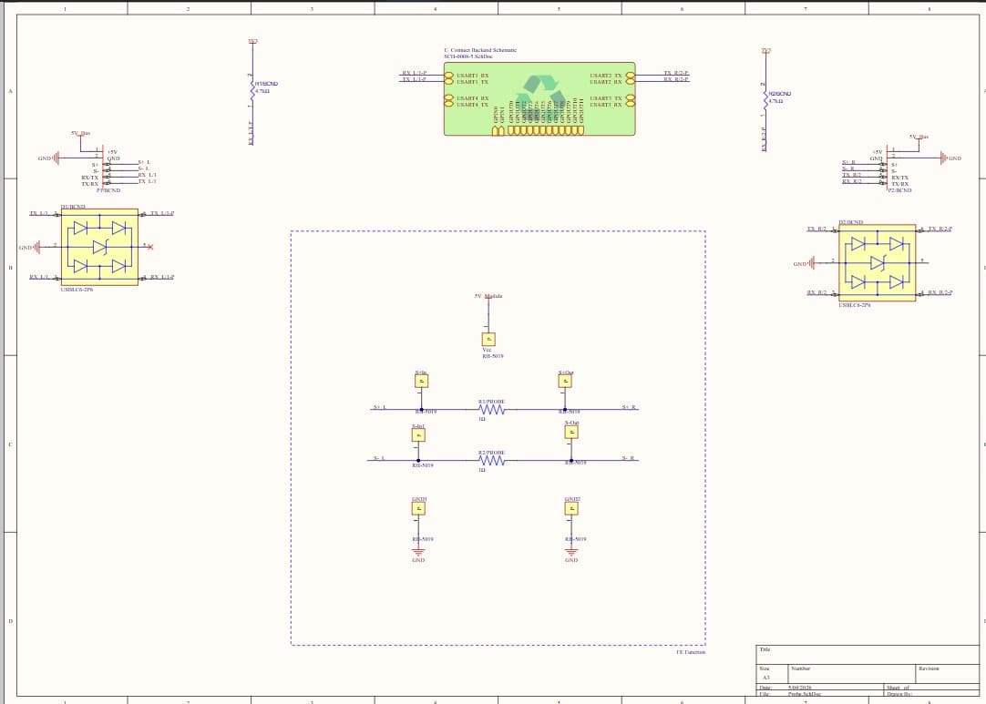
Task: Click the S-_R net label on R2 wire
Action: (x=628, y=458)
